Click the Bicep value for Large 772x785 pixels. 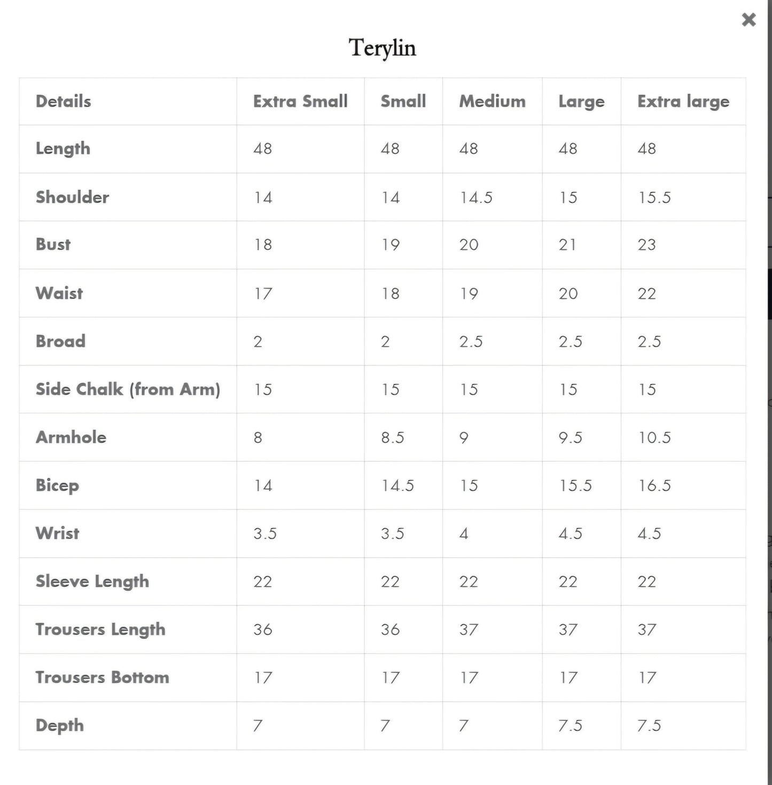[575, 486]
